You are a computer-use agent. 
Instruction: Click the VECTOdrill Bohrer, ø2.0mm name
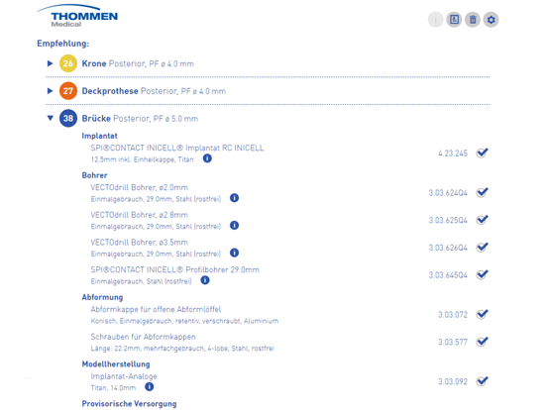(139, 187)
